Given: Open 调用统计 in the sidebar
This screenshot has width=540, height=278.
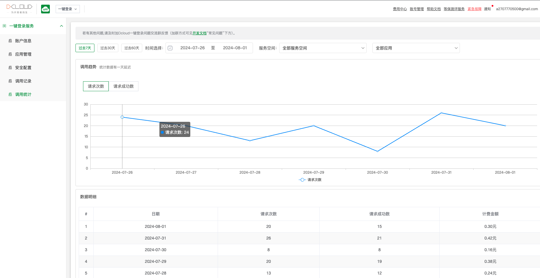Looking at the screenshot, I should [23, 94].
